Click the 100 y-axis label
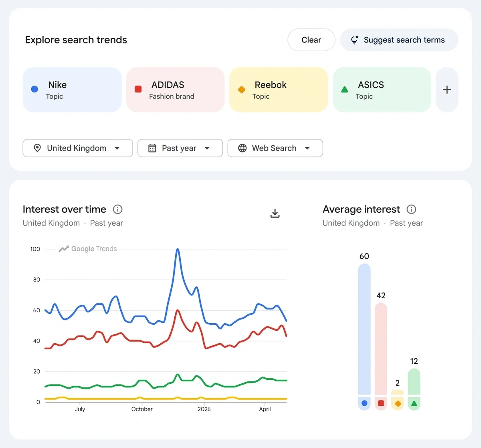The height and width of the screenshot is (448, 481). click(x=35, y=249)
